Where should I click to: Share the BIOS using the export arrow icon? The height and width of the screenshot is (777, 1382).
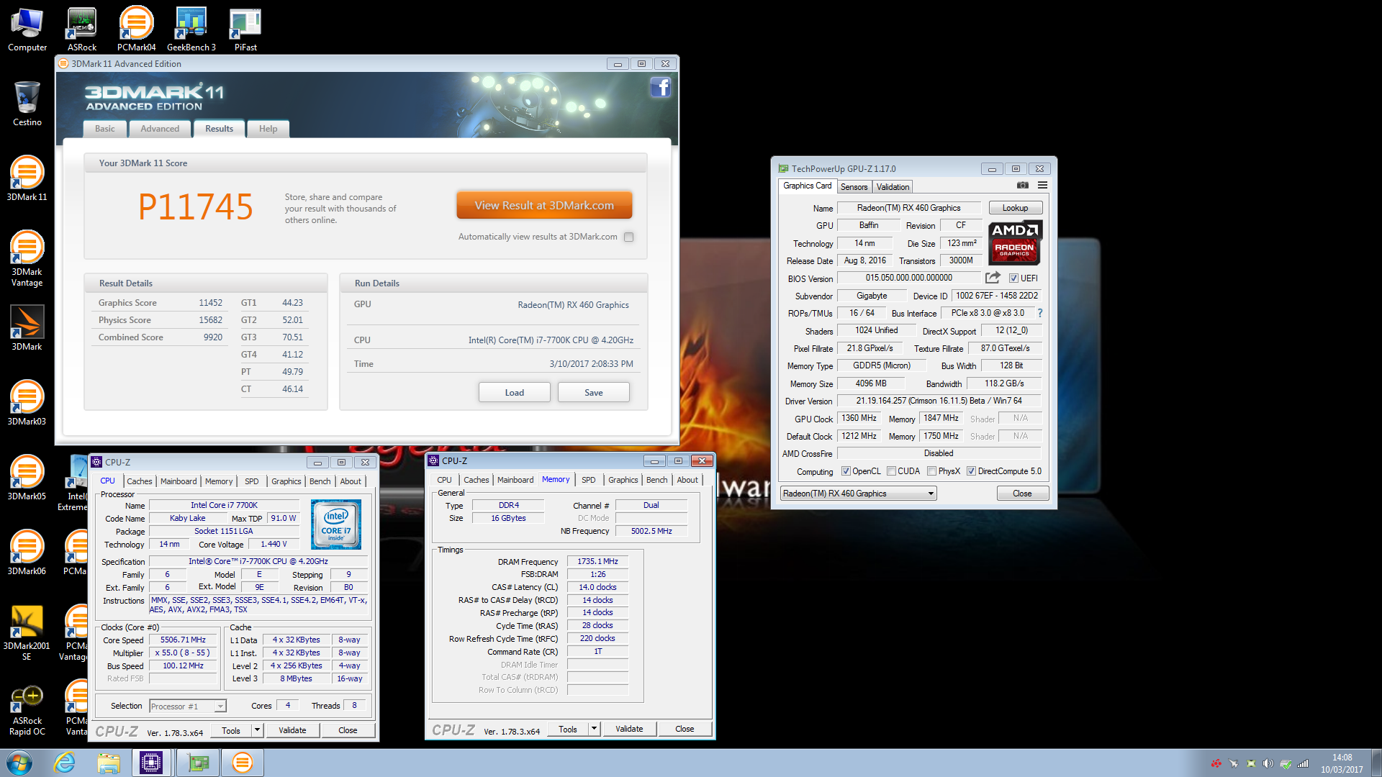tap(993, 278)
